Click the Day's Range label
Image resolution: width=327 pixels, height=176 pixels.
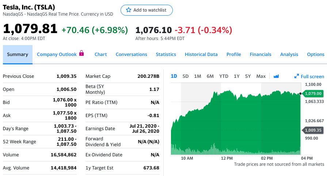[15, 129]
